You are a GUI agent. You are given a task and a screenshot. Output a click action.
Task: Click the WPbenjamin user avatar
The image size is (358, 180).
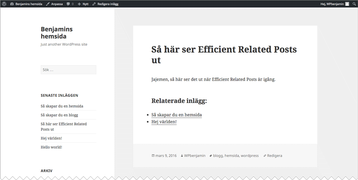pyautogui.click(x=347, y=4)
